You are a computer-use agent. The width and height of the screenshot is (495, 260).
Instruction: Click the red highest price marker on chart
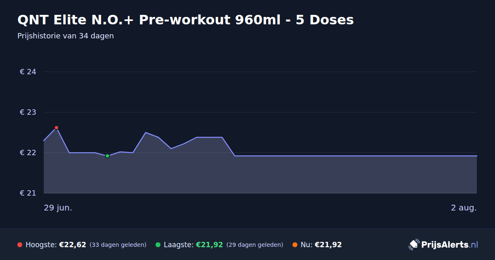(x=57, y=128)
